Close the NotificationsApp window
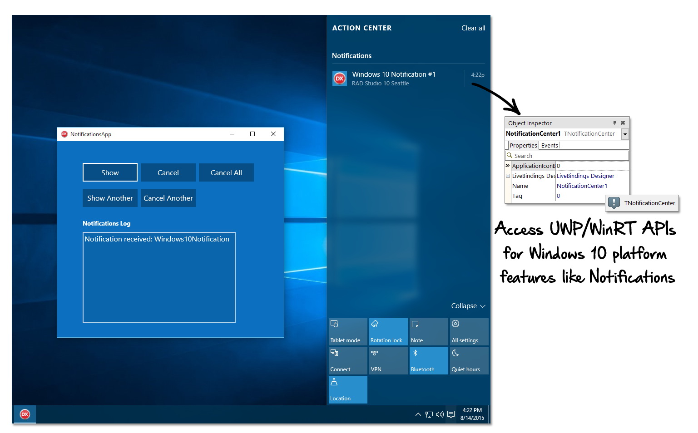 click(x=273, y=134)
